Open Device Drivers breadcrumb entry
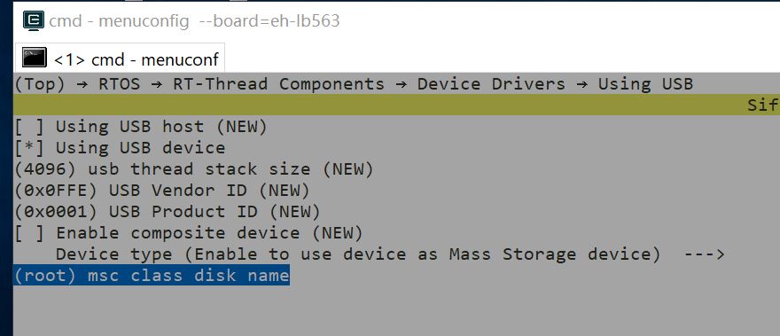780x336 pixels. [x=491, y=83]
